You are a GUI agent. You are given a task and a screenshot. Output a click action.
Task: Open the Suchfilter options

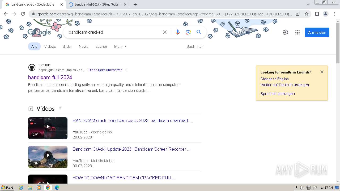pyautogui.click(x=195, y=46)
